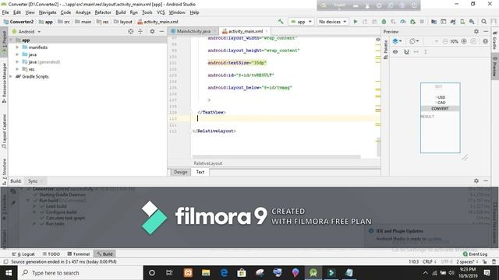
Task: Click pin icon in Build panel sidebar
Action: pyautogui.click(x=13, y=202)
